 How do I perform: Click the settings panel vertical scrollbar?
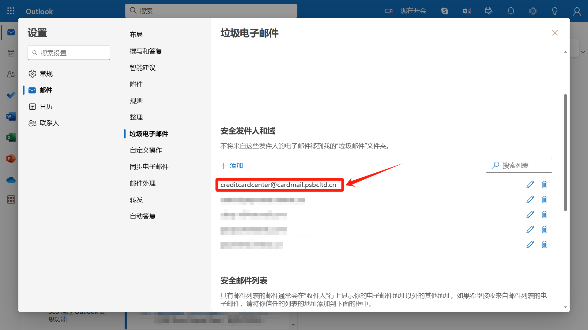(x=565, y=152)
